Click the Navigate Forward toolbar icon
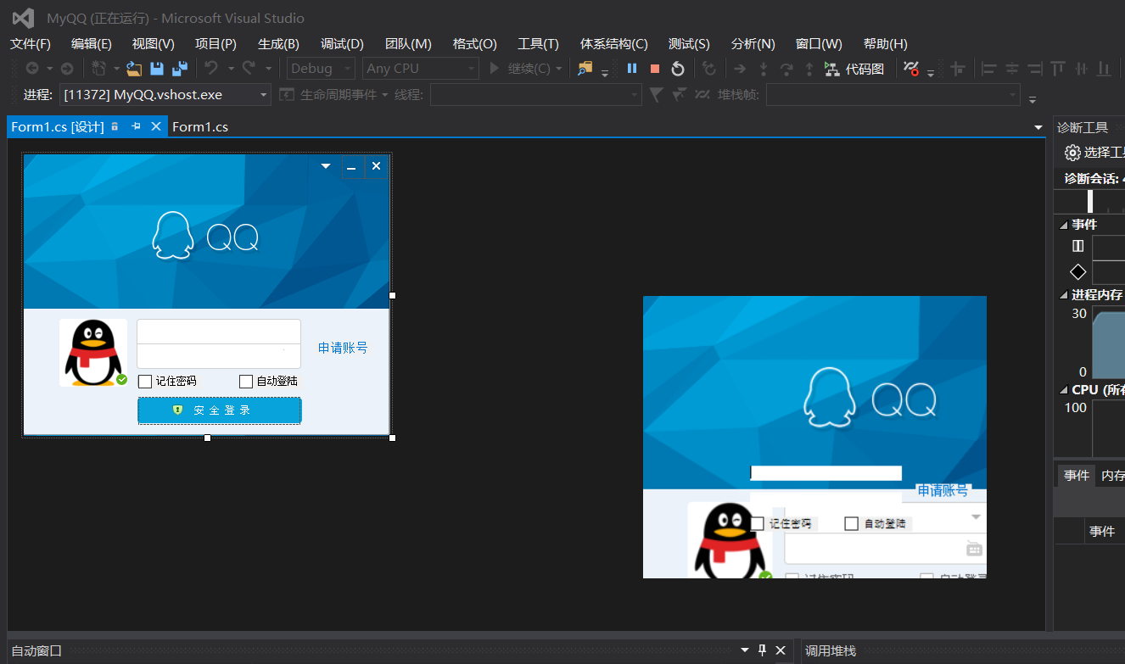1125x664 pixels. click(66, 69)
